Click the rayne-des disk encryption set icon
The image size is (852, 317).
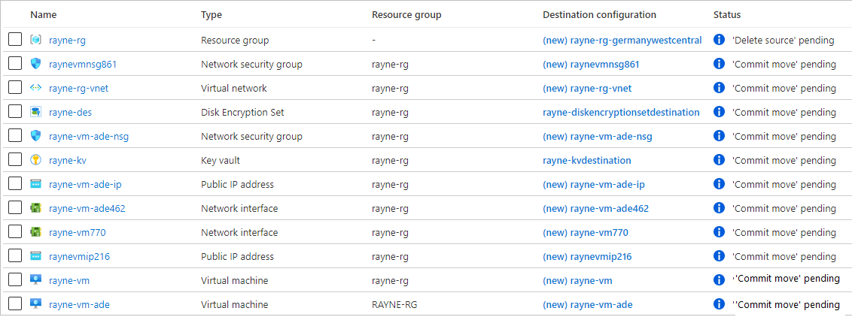point(36,112)
